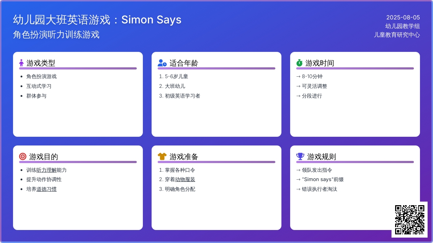Click the list item 大班幼儿
This screenshot has height=243, width=433.
175,86
